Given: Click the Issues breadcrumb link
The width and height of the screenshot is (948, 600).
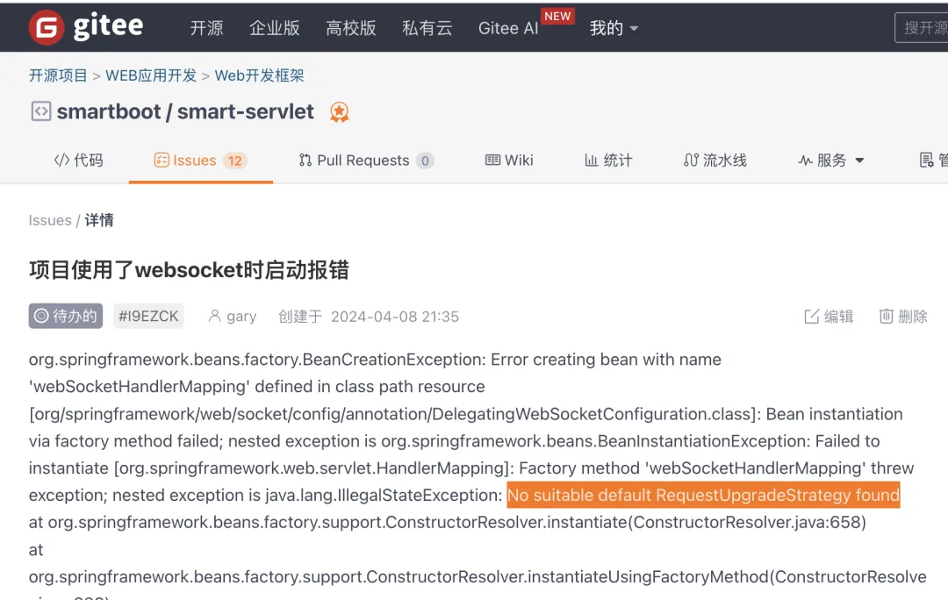Looking at the screenshot, I should click(50, 220).
